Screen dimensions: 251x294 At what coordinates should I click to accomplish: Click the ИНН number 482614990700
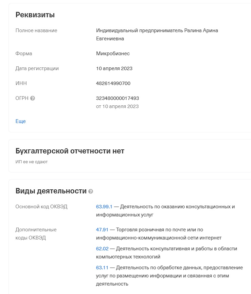113,83
